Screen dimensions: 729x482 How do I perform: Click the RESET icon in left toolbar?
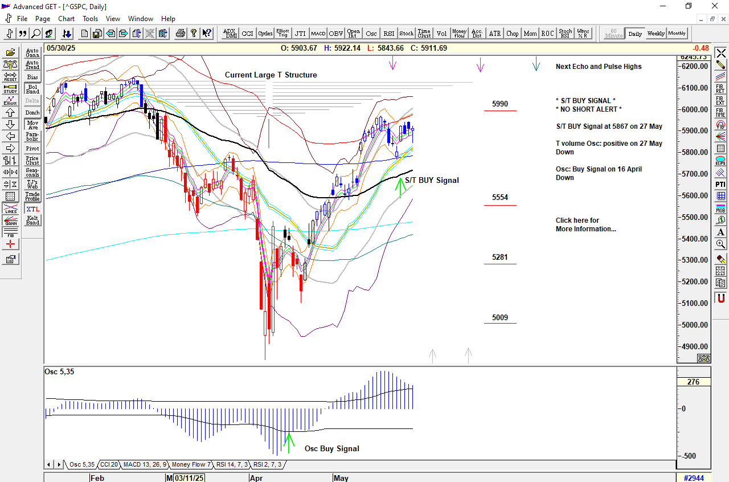[x=10, y=76]
